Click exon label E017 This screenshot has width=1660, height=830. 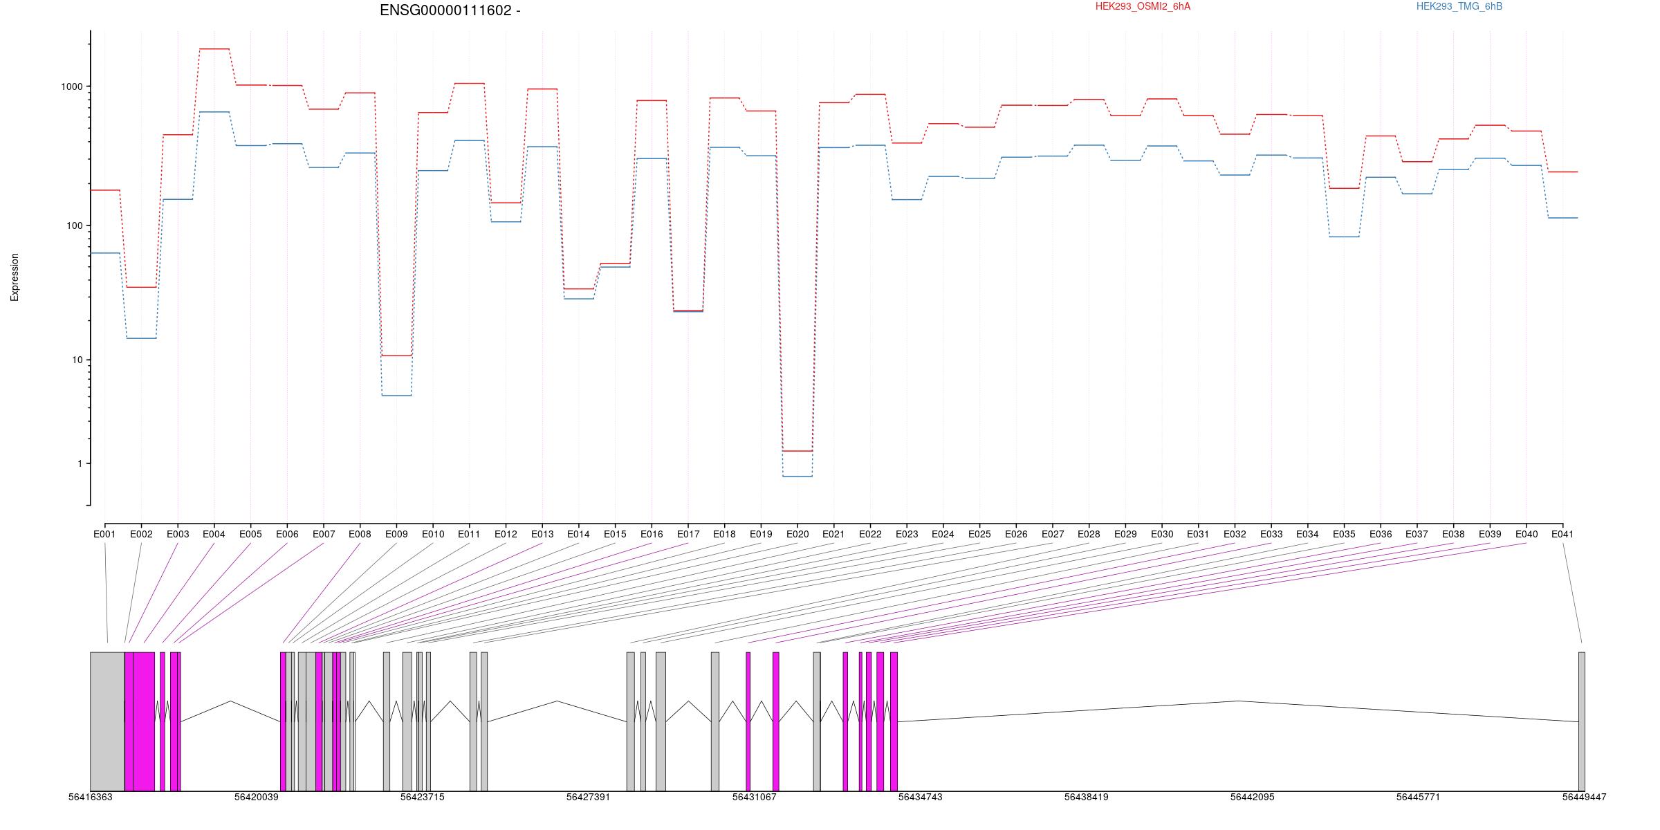688,534
